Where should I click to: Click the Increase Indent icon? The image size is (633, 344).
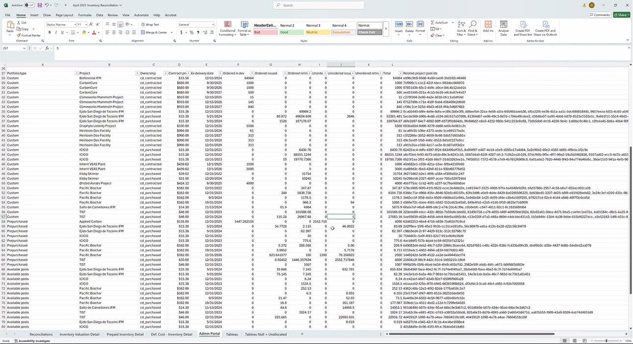135,32
